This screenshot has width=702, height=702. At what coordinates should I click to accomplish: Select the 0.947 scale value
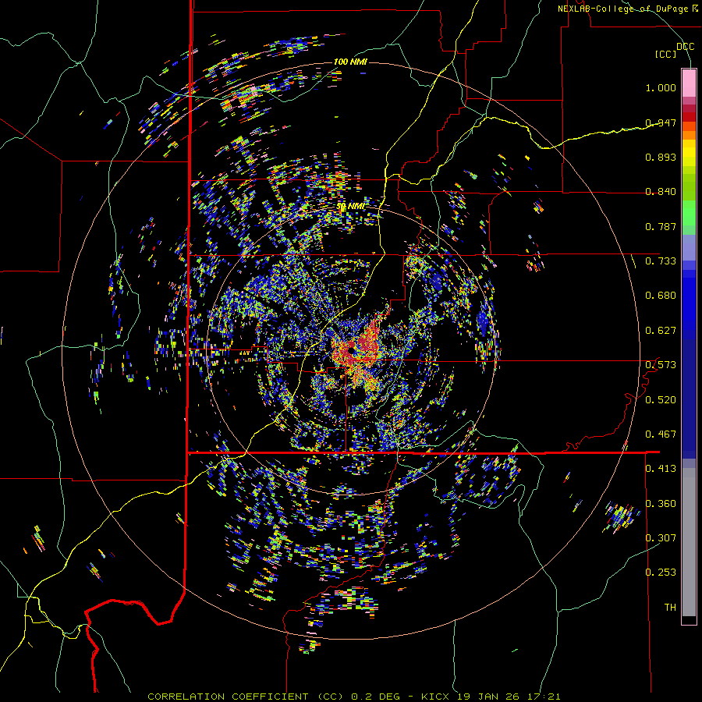click(x=661, y=122)
